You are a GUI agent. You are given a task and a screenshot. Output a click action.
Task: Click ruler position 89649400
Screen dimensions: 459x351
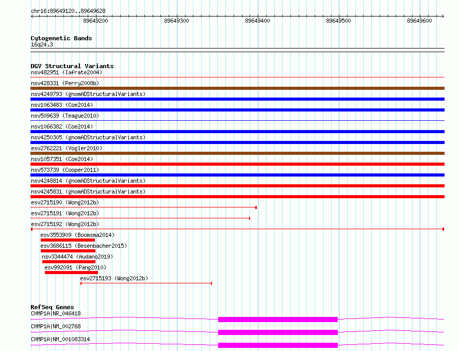[x=257, y=21]
